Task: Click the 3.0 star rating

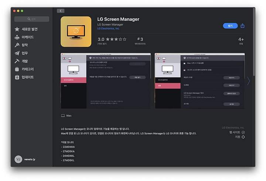Action: coord(112,39)
